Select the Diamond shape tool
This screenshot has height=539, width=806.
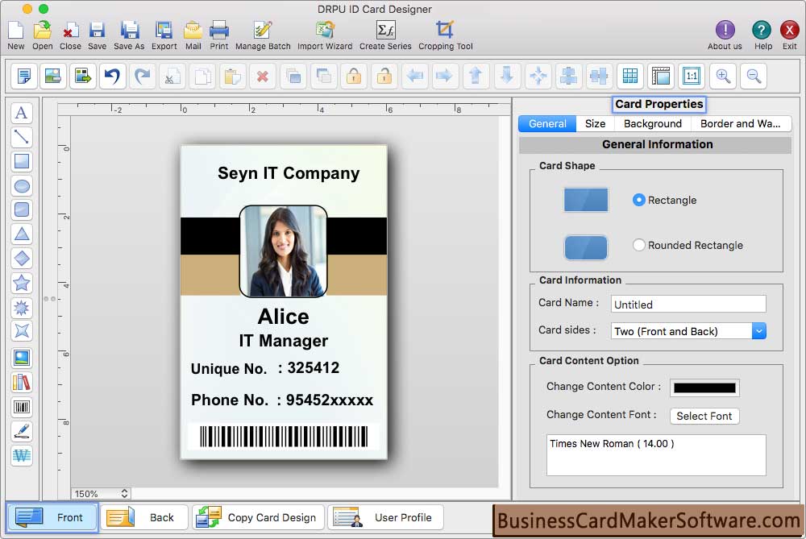point(22,259)
